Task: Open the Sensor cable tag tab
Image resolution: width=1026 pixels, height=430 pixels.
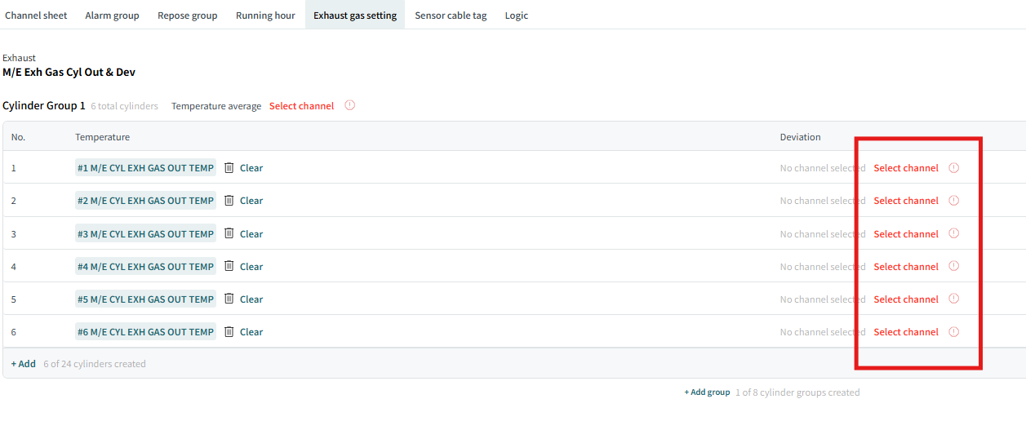Action: click(x=451, y=16)
